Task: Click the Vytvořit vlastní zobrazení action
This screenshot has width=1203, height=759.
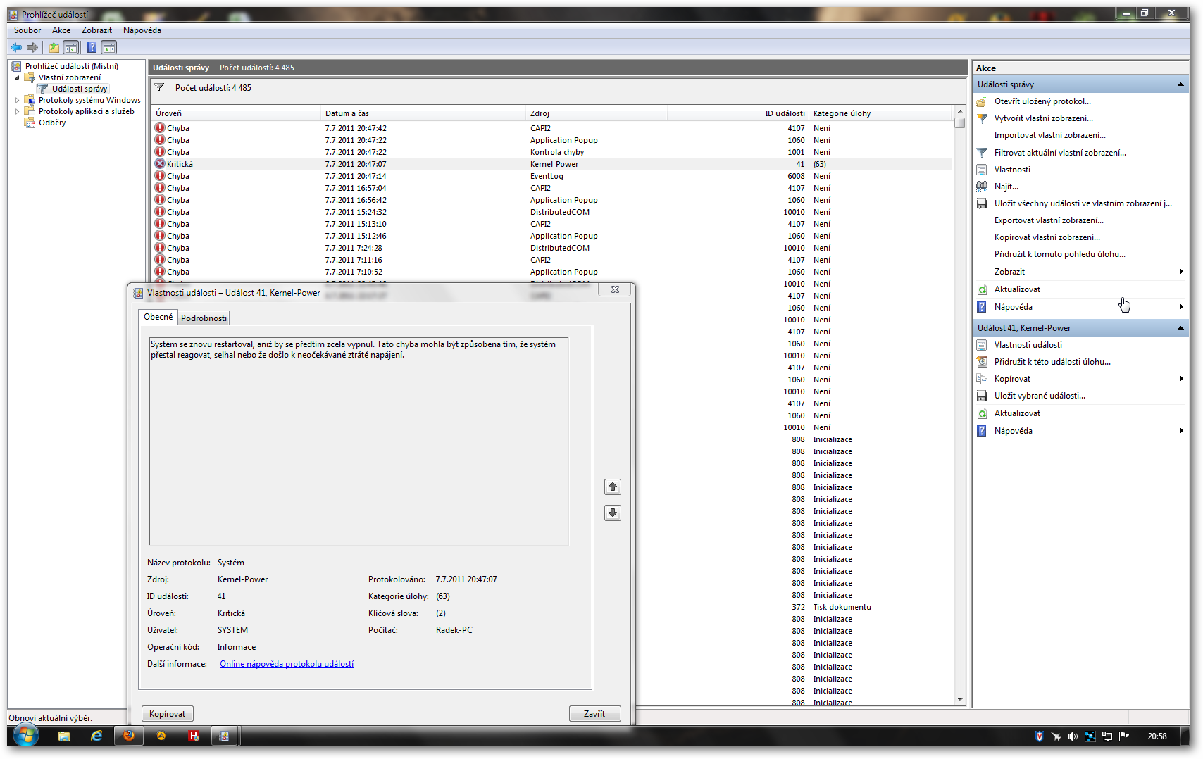Action: [1044, 118]
